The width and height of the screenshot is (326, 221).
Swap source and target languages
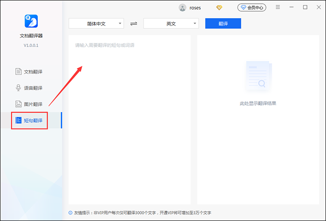[134, 23]
